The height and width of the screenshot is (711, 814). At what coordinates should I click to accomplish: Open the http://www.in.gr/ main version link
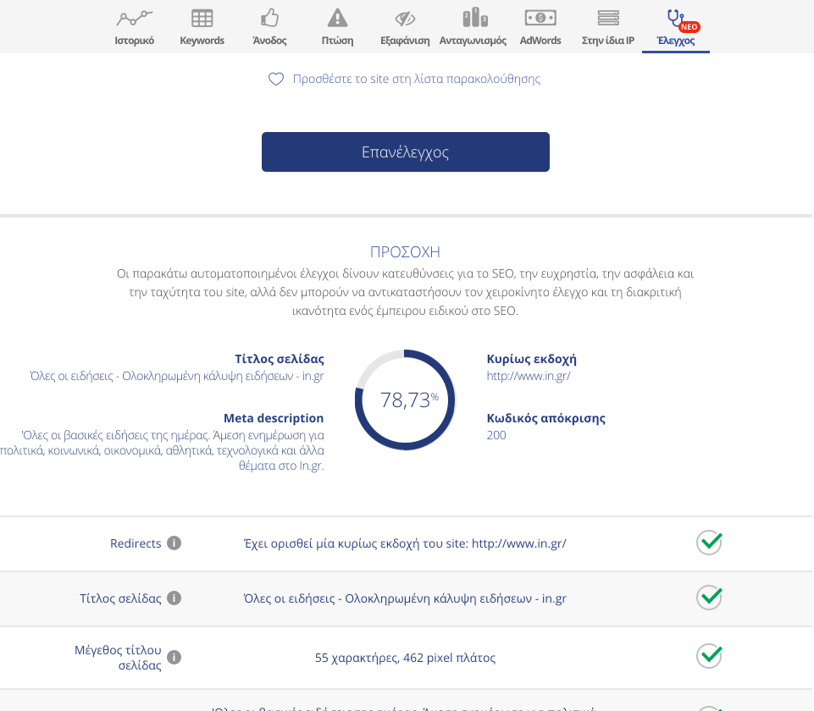[x=529, y=376]
